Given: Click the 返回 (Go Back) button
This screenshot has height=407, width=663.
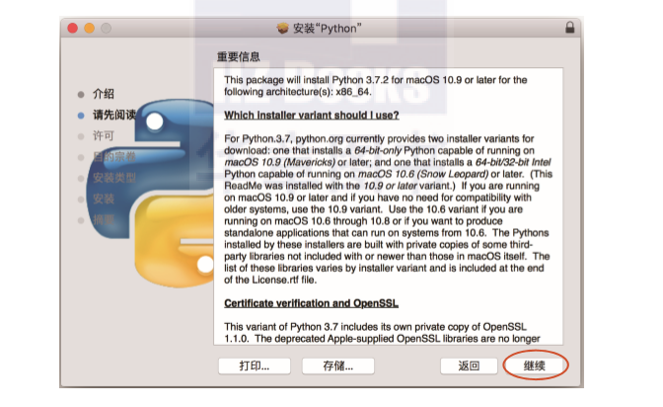Looking at the screenshot, I should pos(469,366).
